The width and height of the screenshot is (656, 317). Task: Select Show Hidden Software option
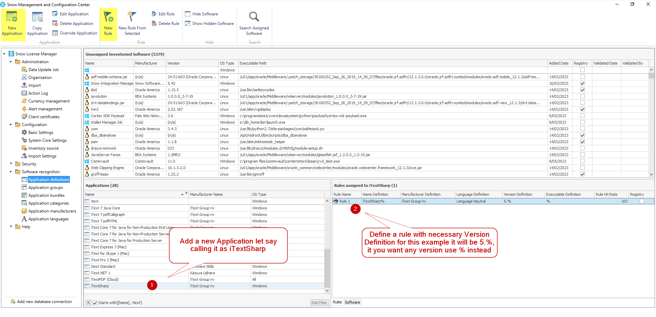point(209,24)
